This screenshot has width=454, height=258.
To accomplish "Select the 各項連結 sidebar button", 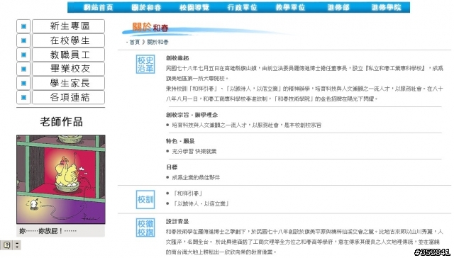I will pyautogui.click(x=68, y=97).
